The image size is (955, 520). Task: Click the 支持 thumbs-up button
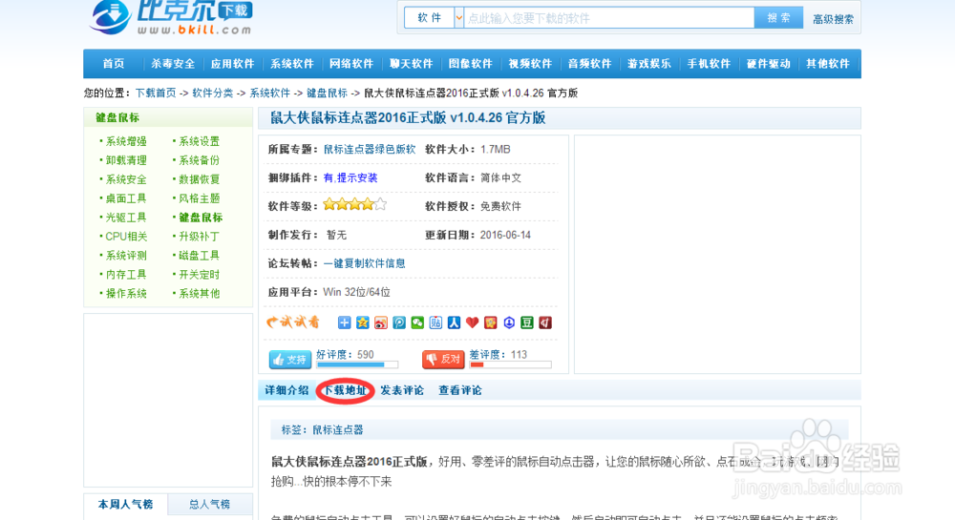[x=290, y=360]
